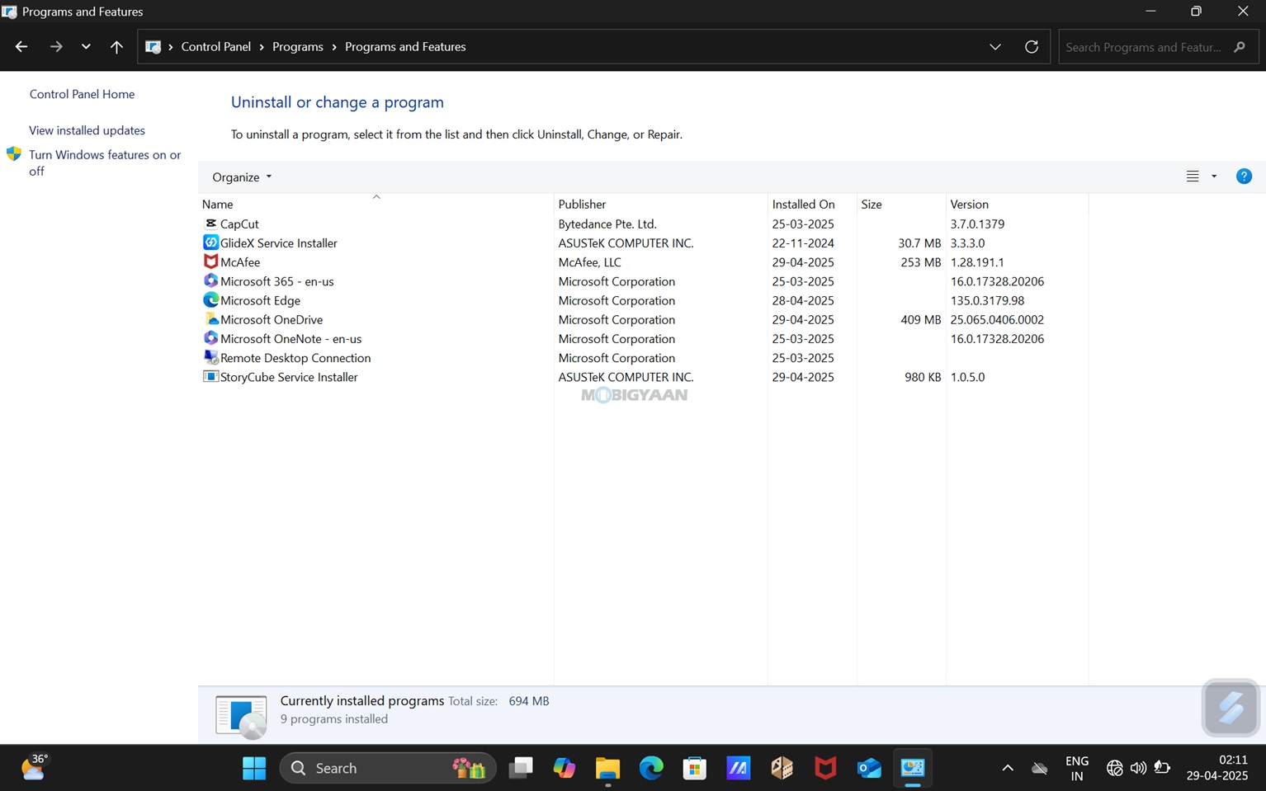The width and height of the screenshot is (1266, 791).
Task: Sort by the Name column header
Action: (376, 204)
